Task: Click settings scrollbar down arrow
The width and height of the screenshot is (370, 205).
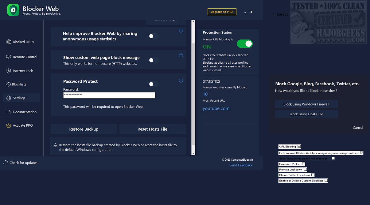Action: (193, 153)
